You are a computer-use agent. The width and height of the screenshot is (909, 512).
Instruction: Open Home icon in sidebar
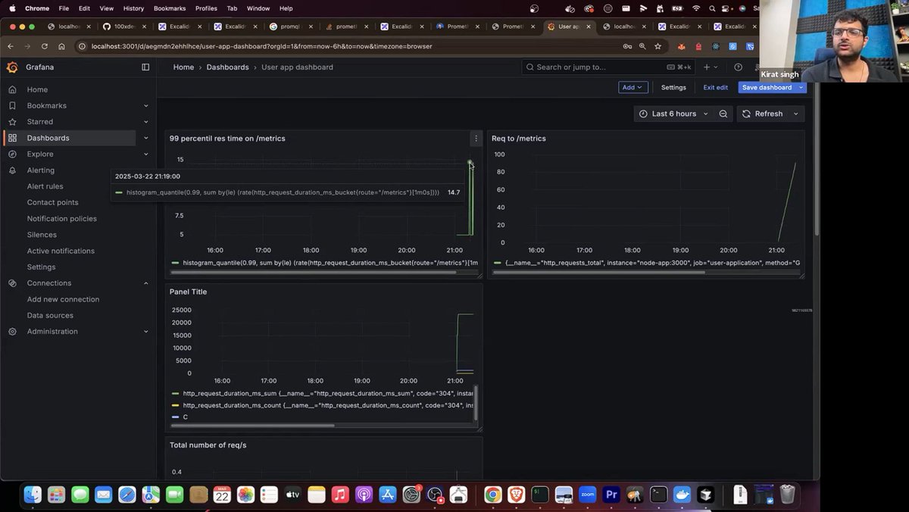click(x=12, y=89)
